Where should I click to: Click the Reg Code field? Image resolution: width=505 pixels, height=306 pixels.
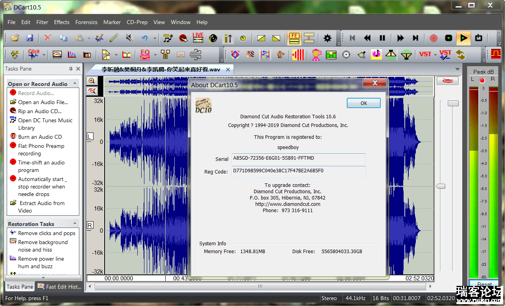coord(299,172)
